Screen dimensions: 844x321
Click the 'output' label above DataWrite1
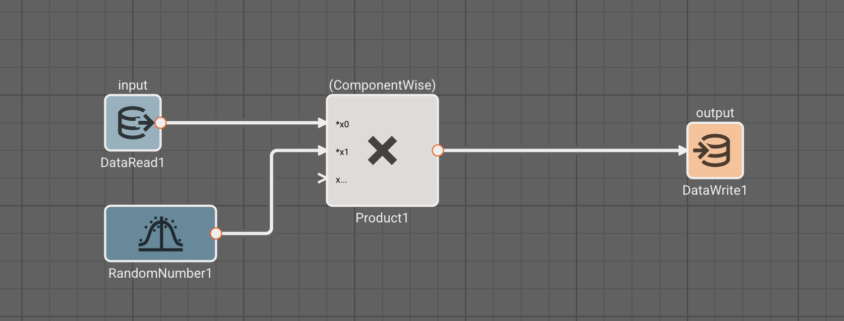[715, 113]
